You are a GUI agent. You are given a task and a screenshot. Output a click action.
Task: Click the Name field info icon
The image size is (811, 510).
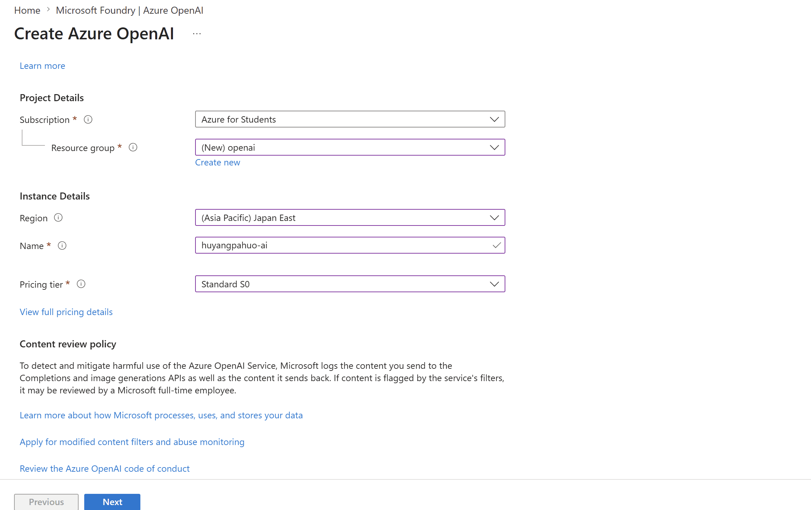tap(62, 246)
